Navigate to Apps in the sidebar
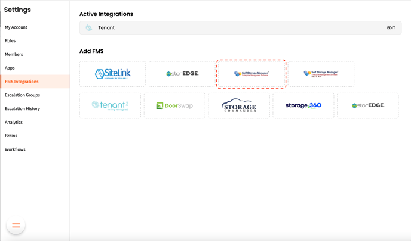The width and height of the screenshot is (411, 241). (10, 68)
